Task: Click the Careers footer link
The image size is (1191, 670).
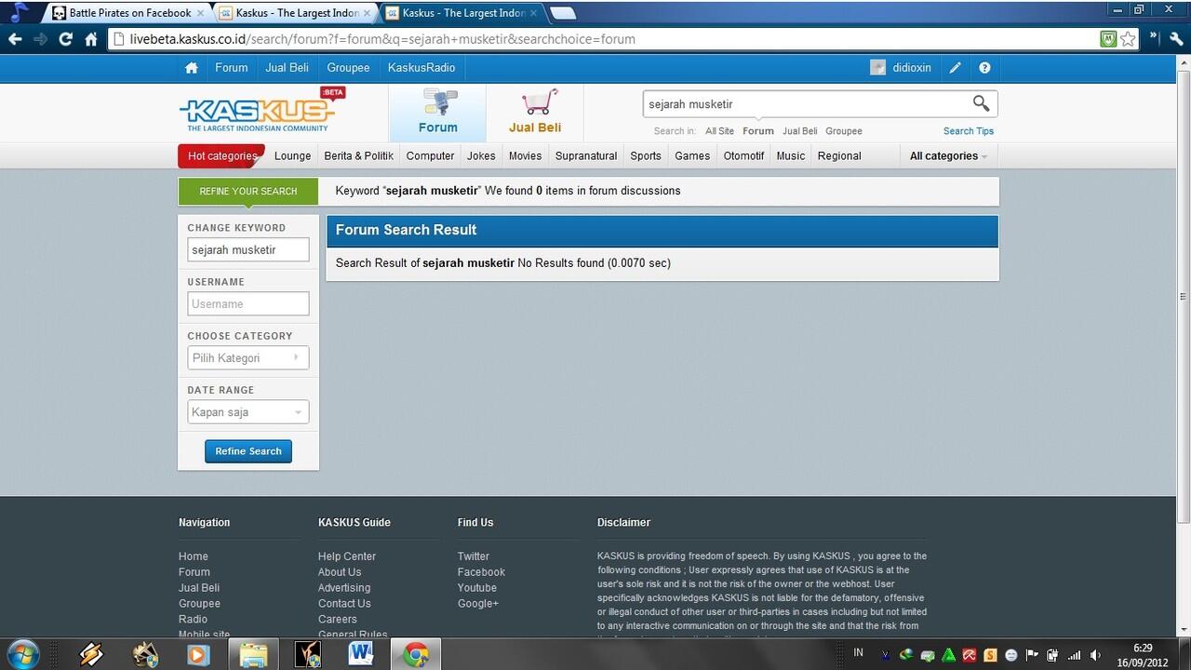Action: point(338,620)
